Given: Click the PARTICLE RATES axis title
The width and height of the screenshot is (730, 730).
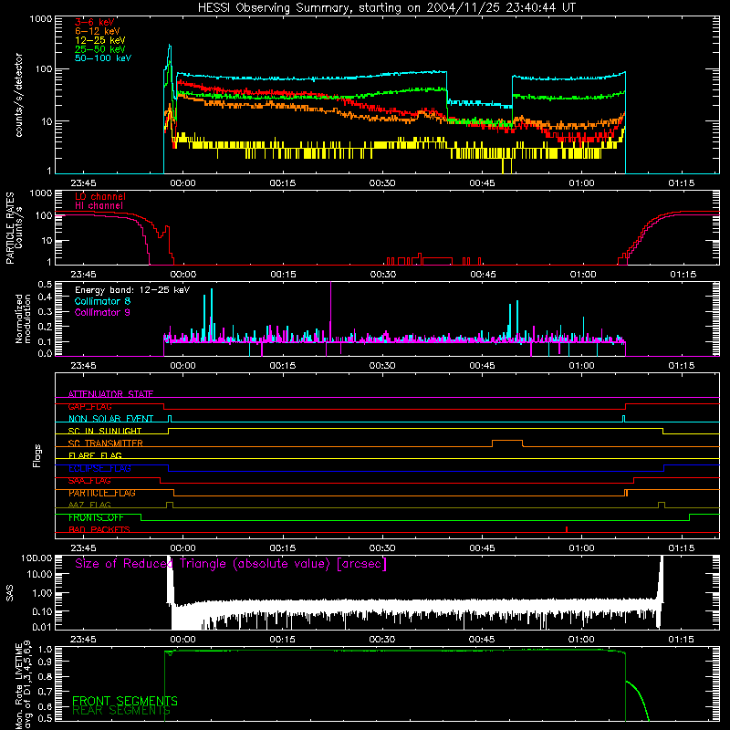Looking at the screenshot, I should tap(10, 228).
